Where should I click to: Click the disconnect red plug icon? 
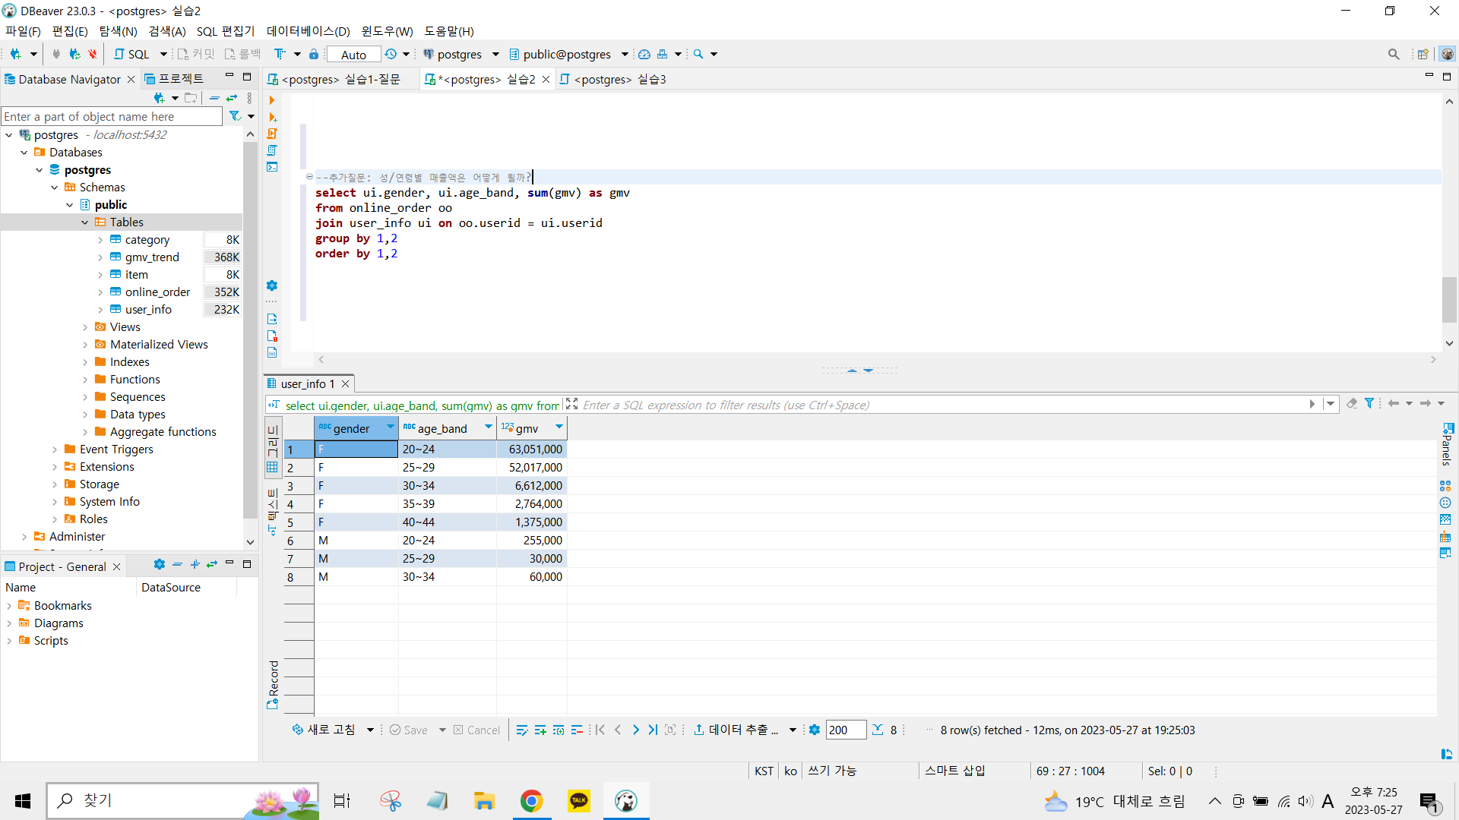tap(92, 54)
